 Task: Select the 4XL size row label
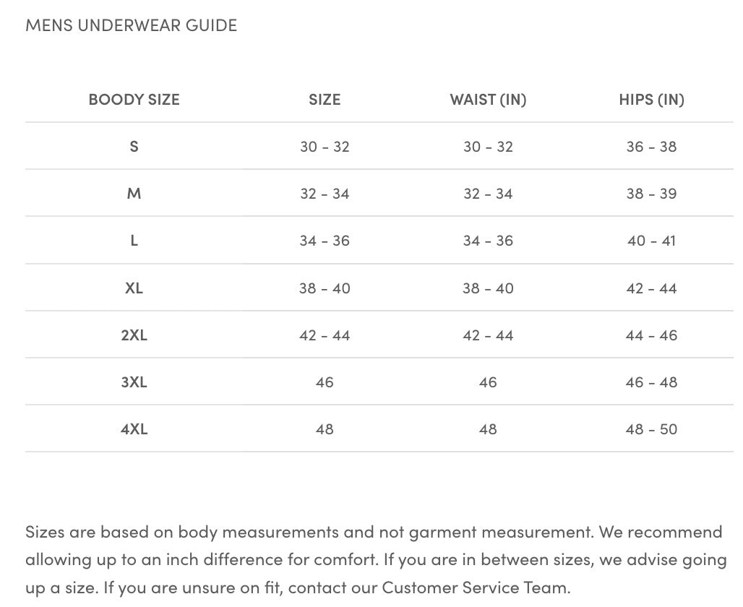(134, 429)
